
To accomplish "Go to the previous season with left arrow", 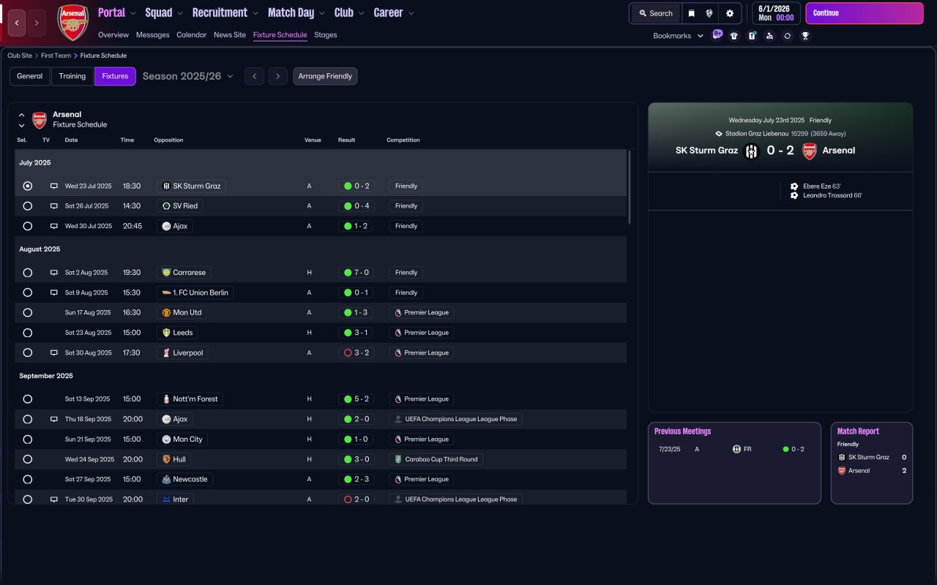I will click(x=254, y=76).
